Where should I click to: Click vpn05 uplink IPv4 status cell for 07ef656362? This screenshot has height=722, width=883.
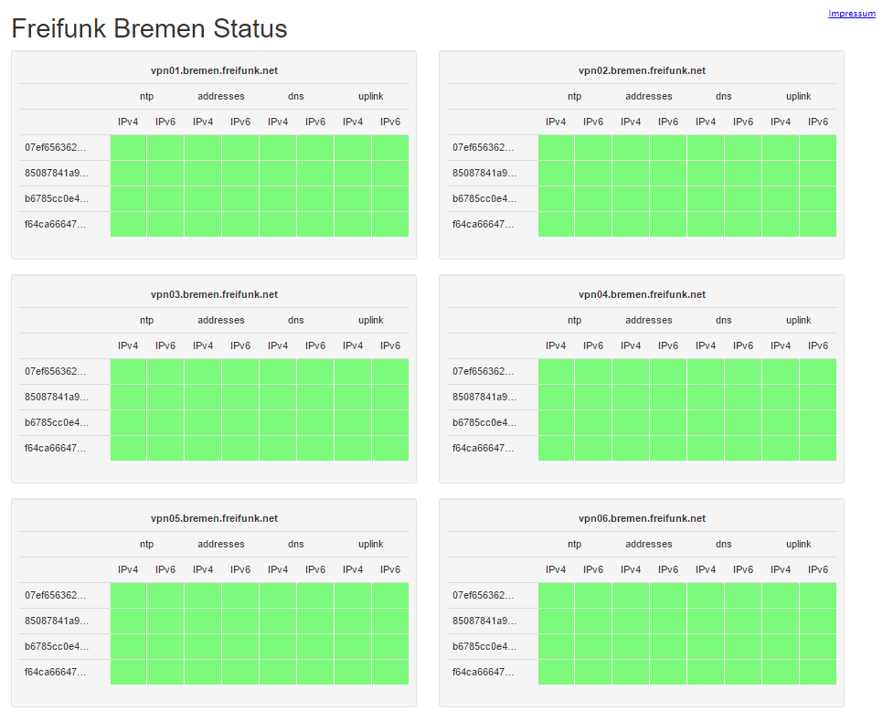pyautogui.click(x=353, y=595)
